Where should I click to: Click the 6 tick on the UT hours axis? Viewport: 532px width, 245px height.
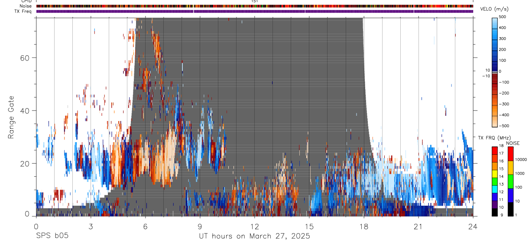tap(145, 226)
